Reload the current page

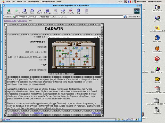[x=24, y=11]
